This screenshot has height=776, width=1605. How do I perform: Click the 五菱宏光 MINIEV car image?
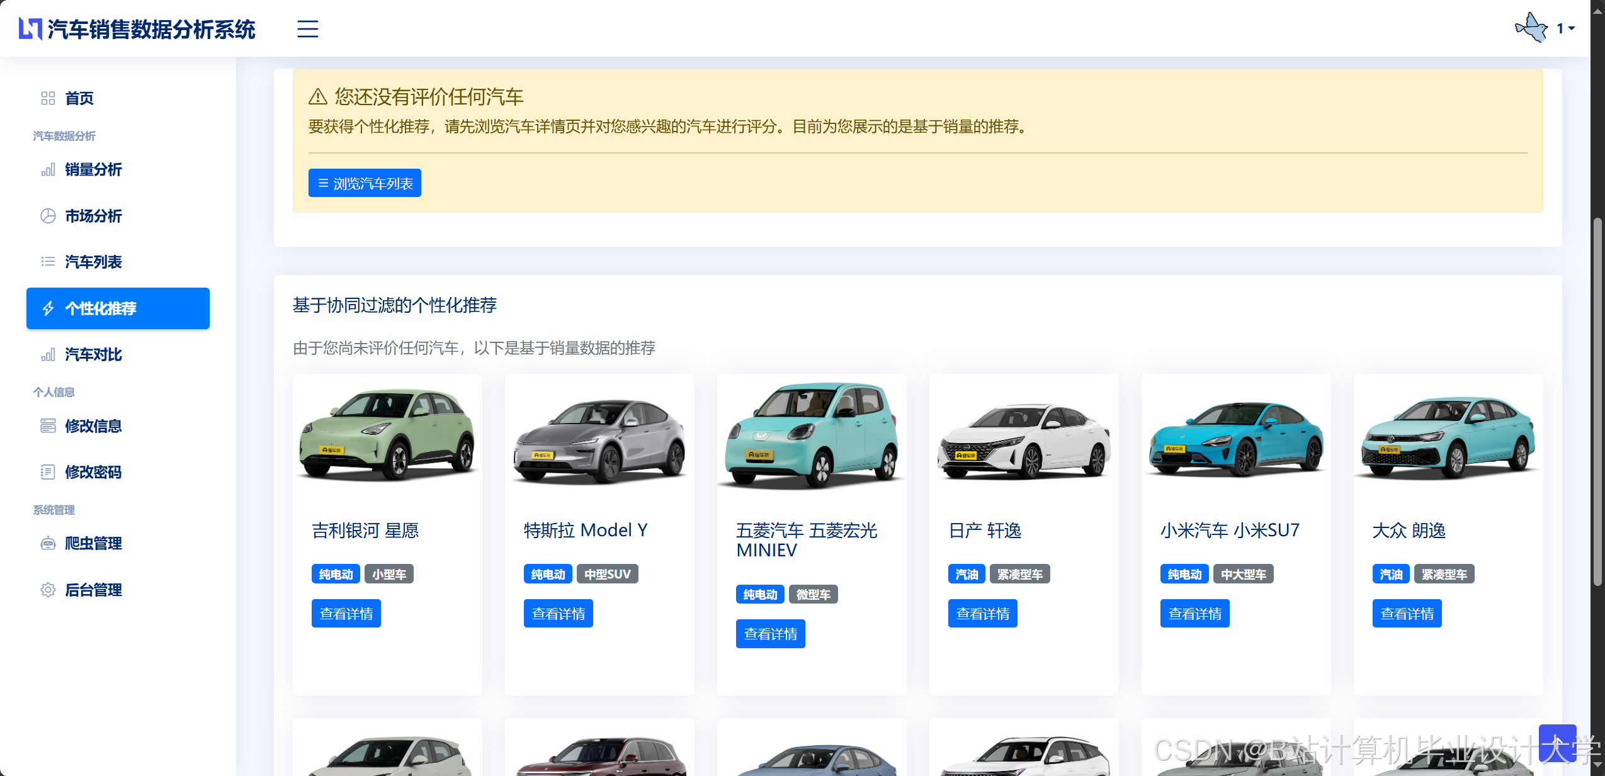(811, 436)
